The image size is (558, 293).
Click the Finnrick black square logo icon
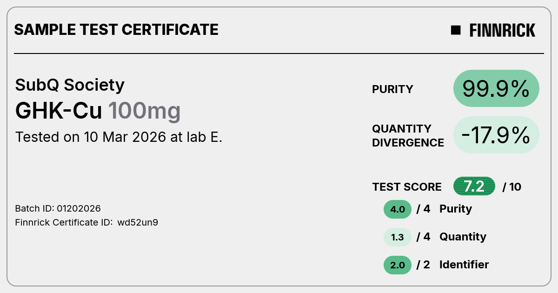tap(456, 30)
